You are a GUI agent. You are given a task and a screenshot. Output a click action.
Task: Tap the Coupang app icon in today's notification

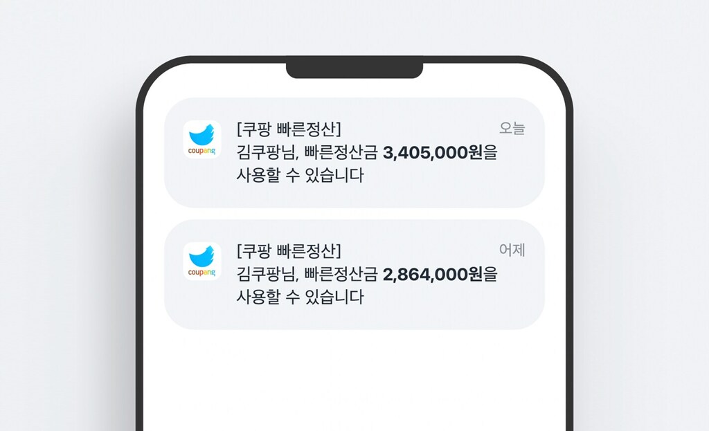[202, 139]
